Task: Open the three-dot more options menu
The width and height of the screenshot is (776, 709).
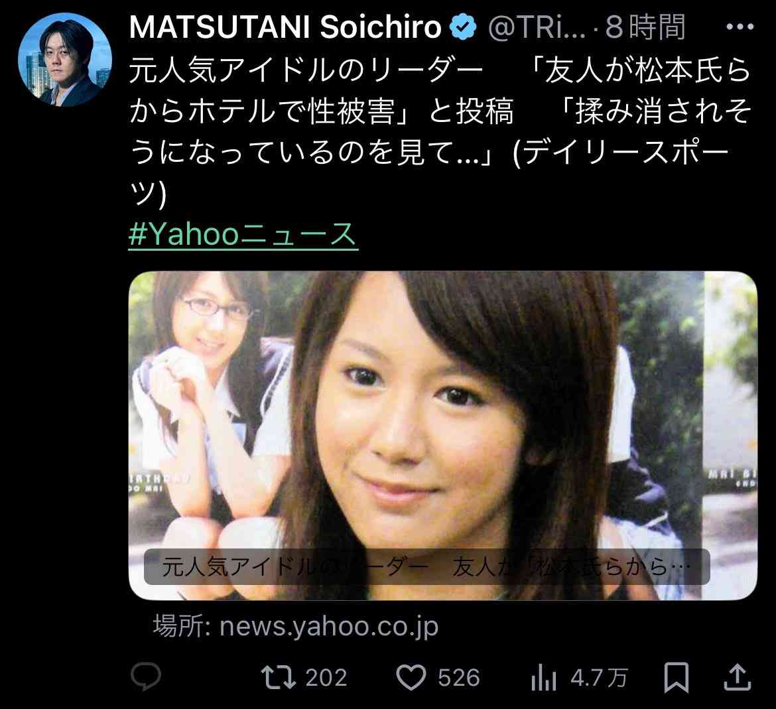Action: [740, 27]
